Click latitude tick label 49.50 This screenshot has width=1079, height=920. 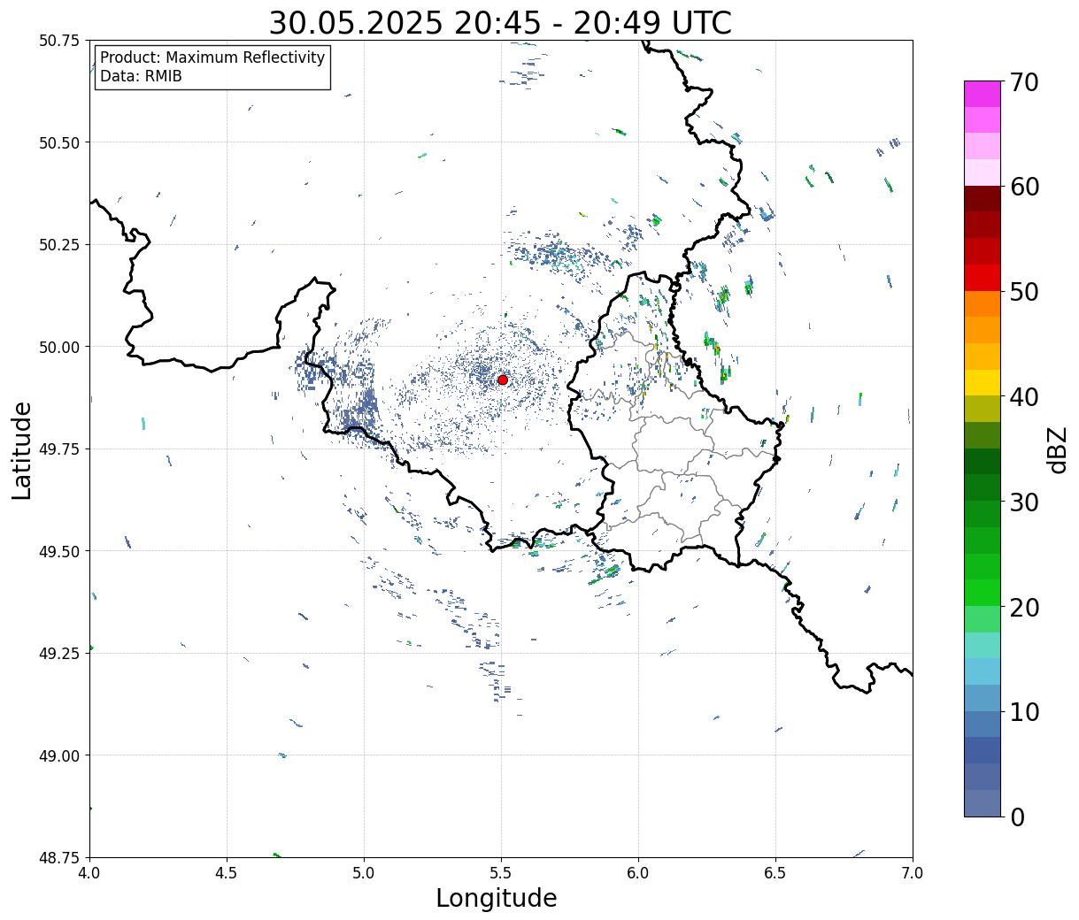coord(59,551)
